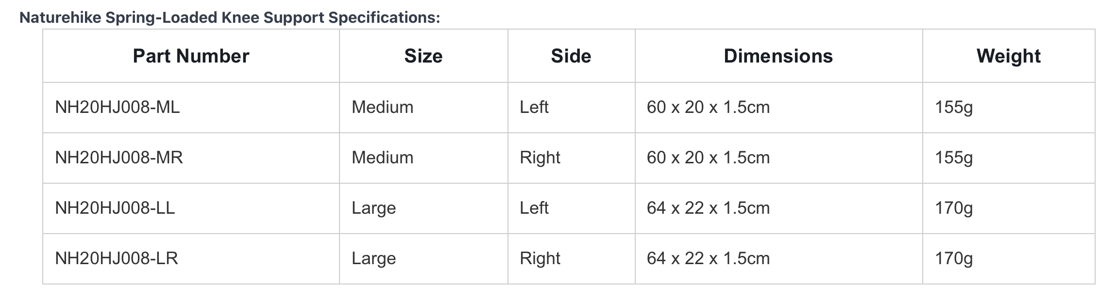Image resolution: width=1117 pixels, height=300 pixels.
Task: Select part number NH20HJ008-LL cell
Action: click(x=191, y=208)
